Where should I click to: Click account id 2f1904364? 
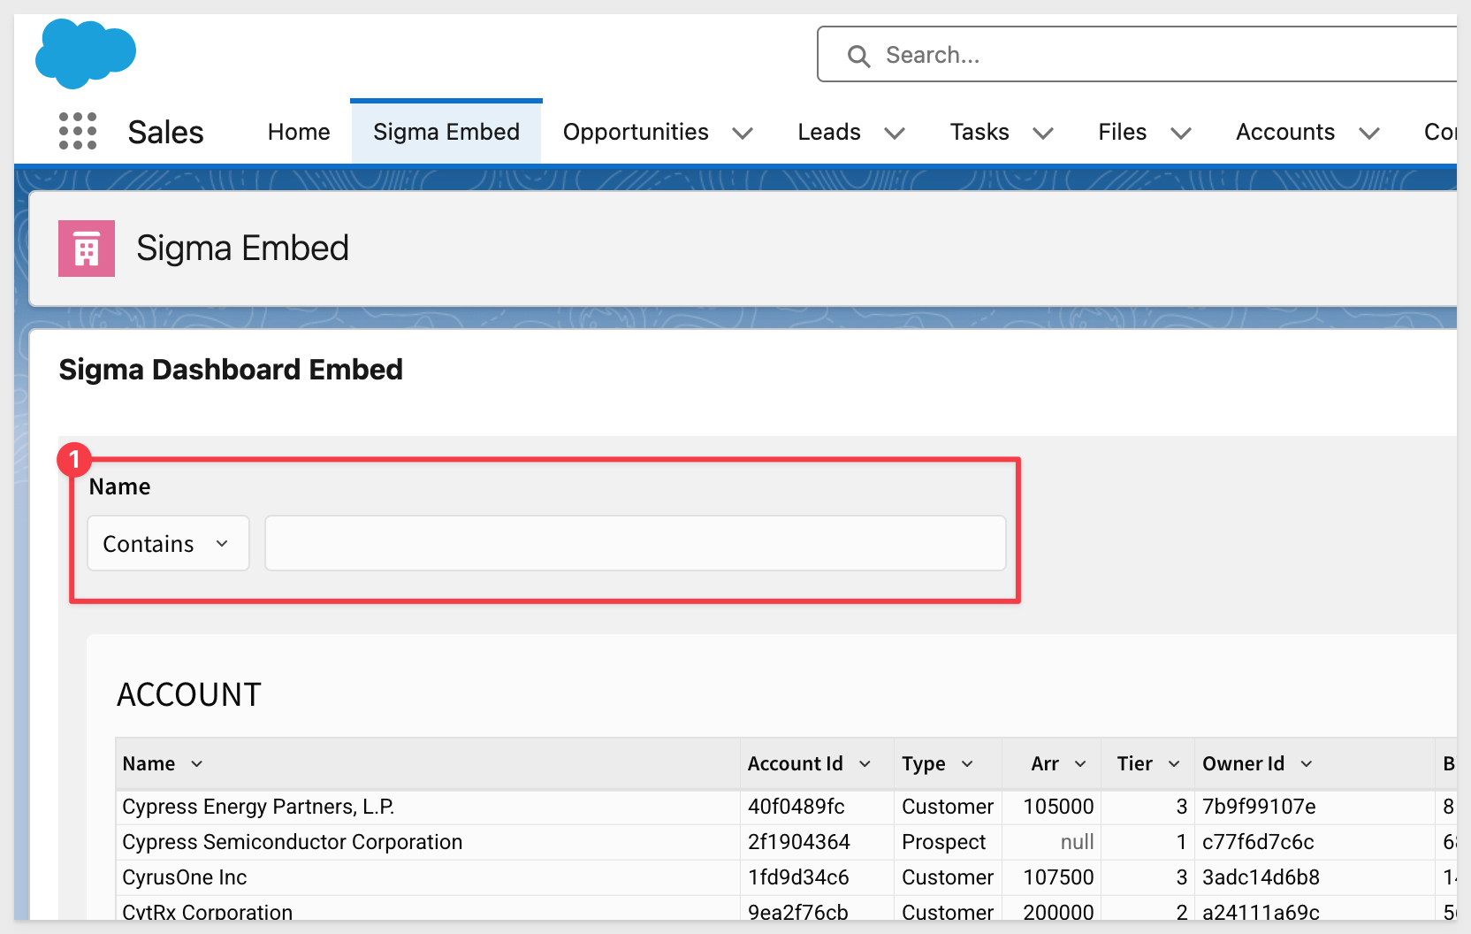click(799, 842)
